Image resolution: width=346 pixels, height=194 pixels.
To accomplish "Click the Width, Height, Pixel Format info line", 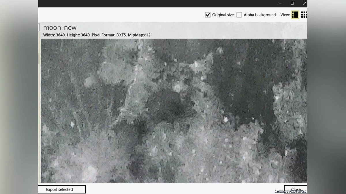I will point(97,35).
